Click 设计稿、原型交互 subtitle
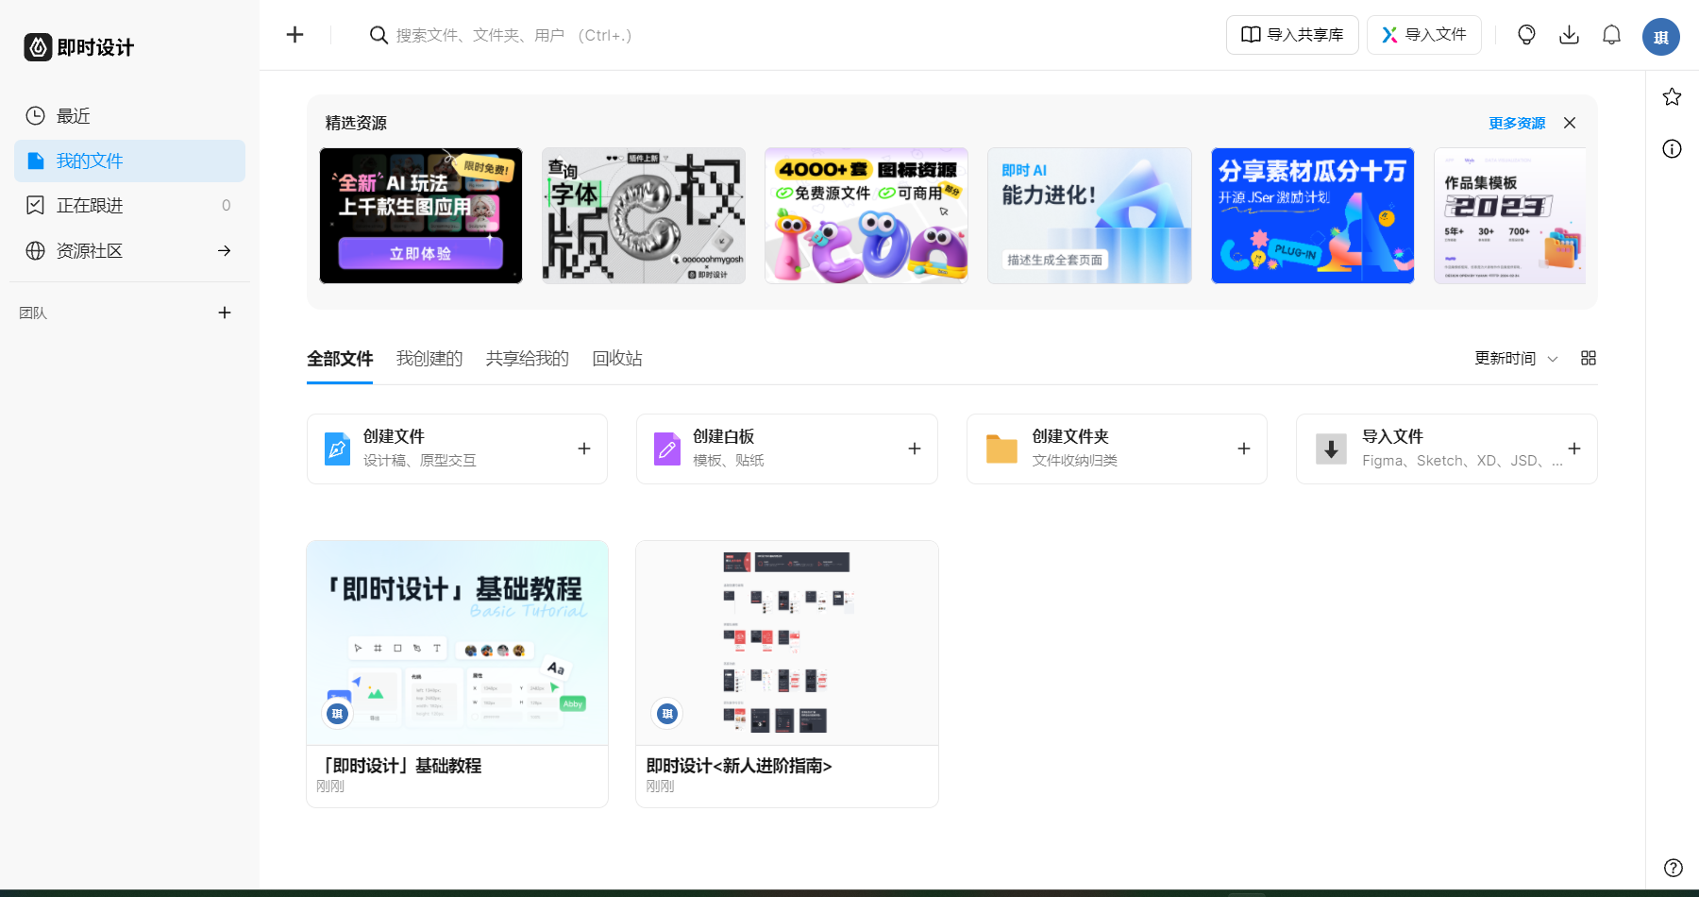Viewport: 1699px width, 897px height. (420, 461)
